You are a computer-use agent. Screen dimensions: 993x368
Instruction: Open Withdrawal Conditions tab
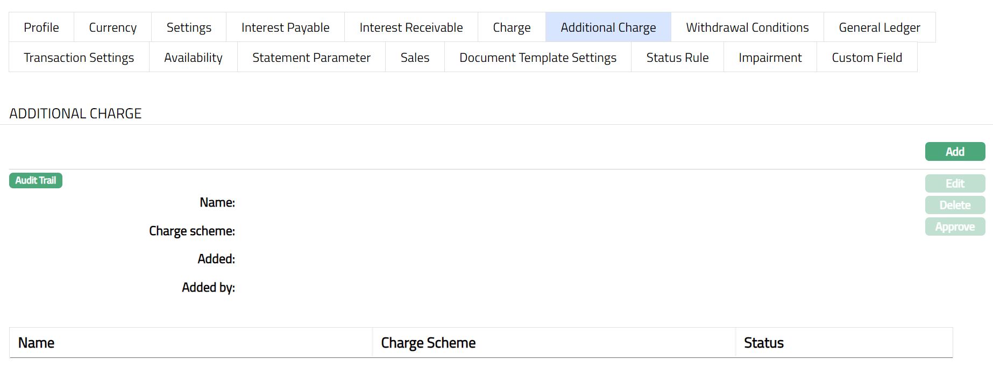pos(747,27)
